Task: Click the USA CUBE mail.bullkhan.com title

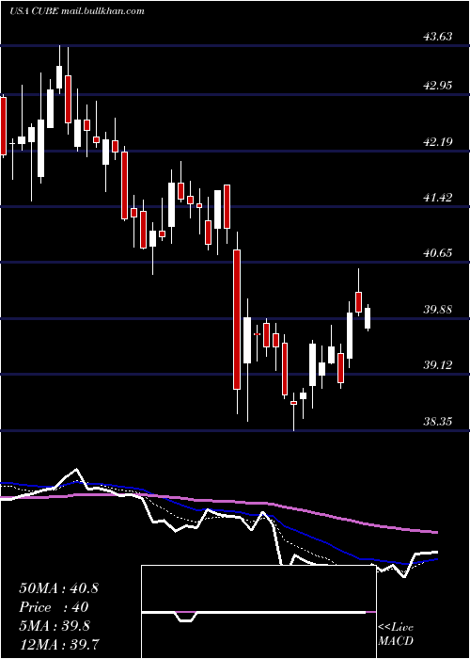Action: 76,11
